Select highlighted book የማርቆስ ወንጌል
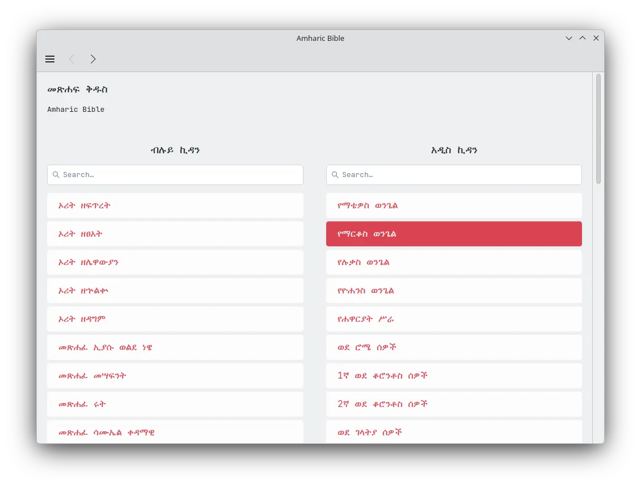 click(x=454, y=234)
